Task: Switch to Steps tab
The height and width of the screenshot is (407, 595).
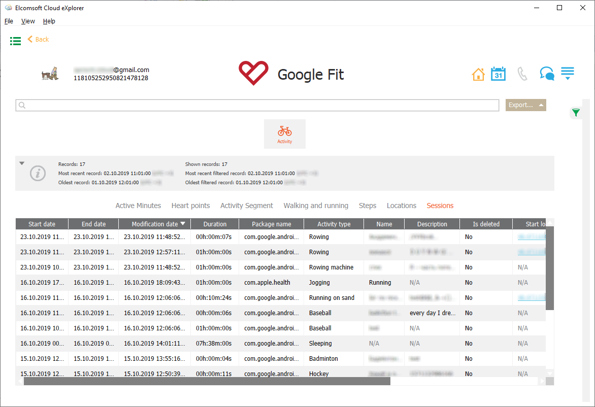Action: pos(368,206)
